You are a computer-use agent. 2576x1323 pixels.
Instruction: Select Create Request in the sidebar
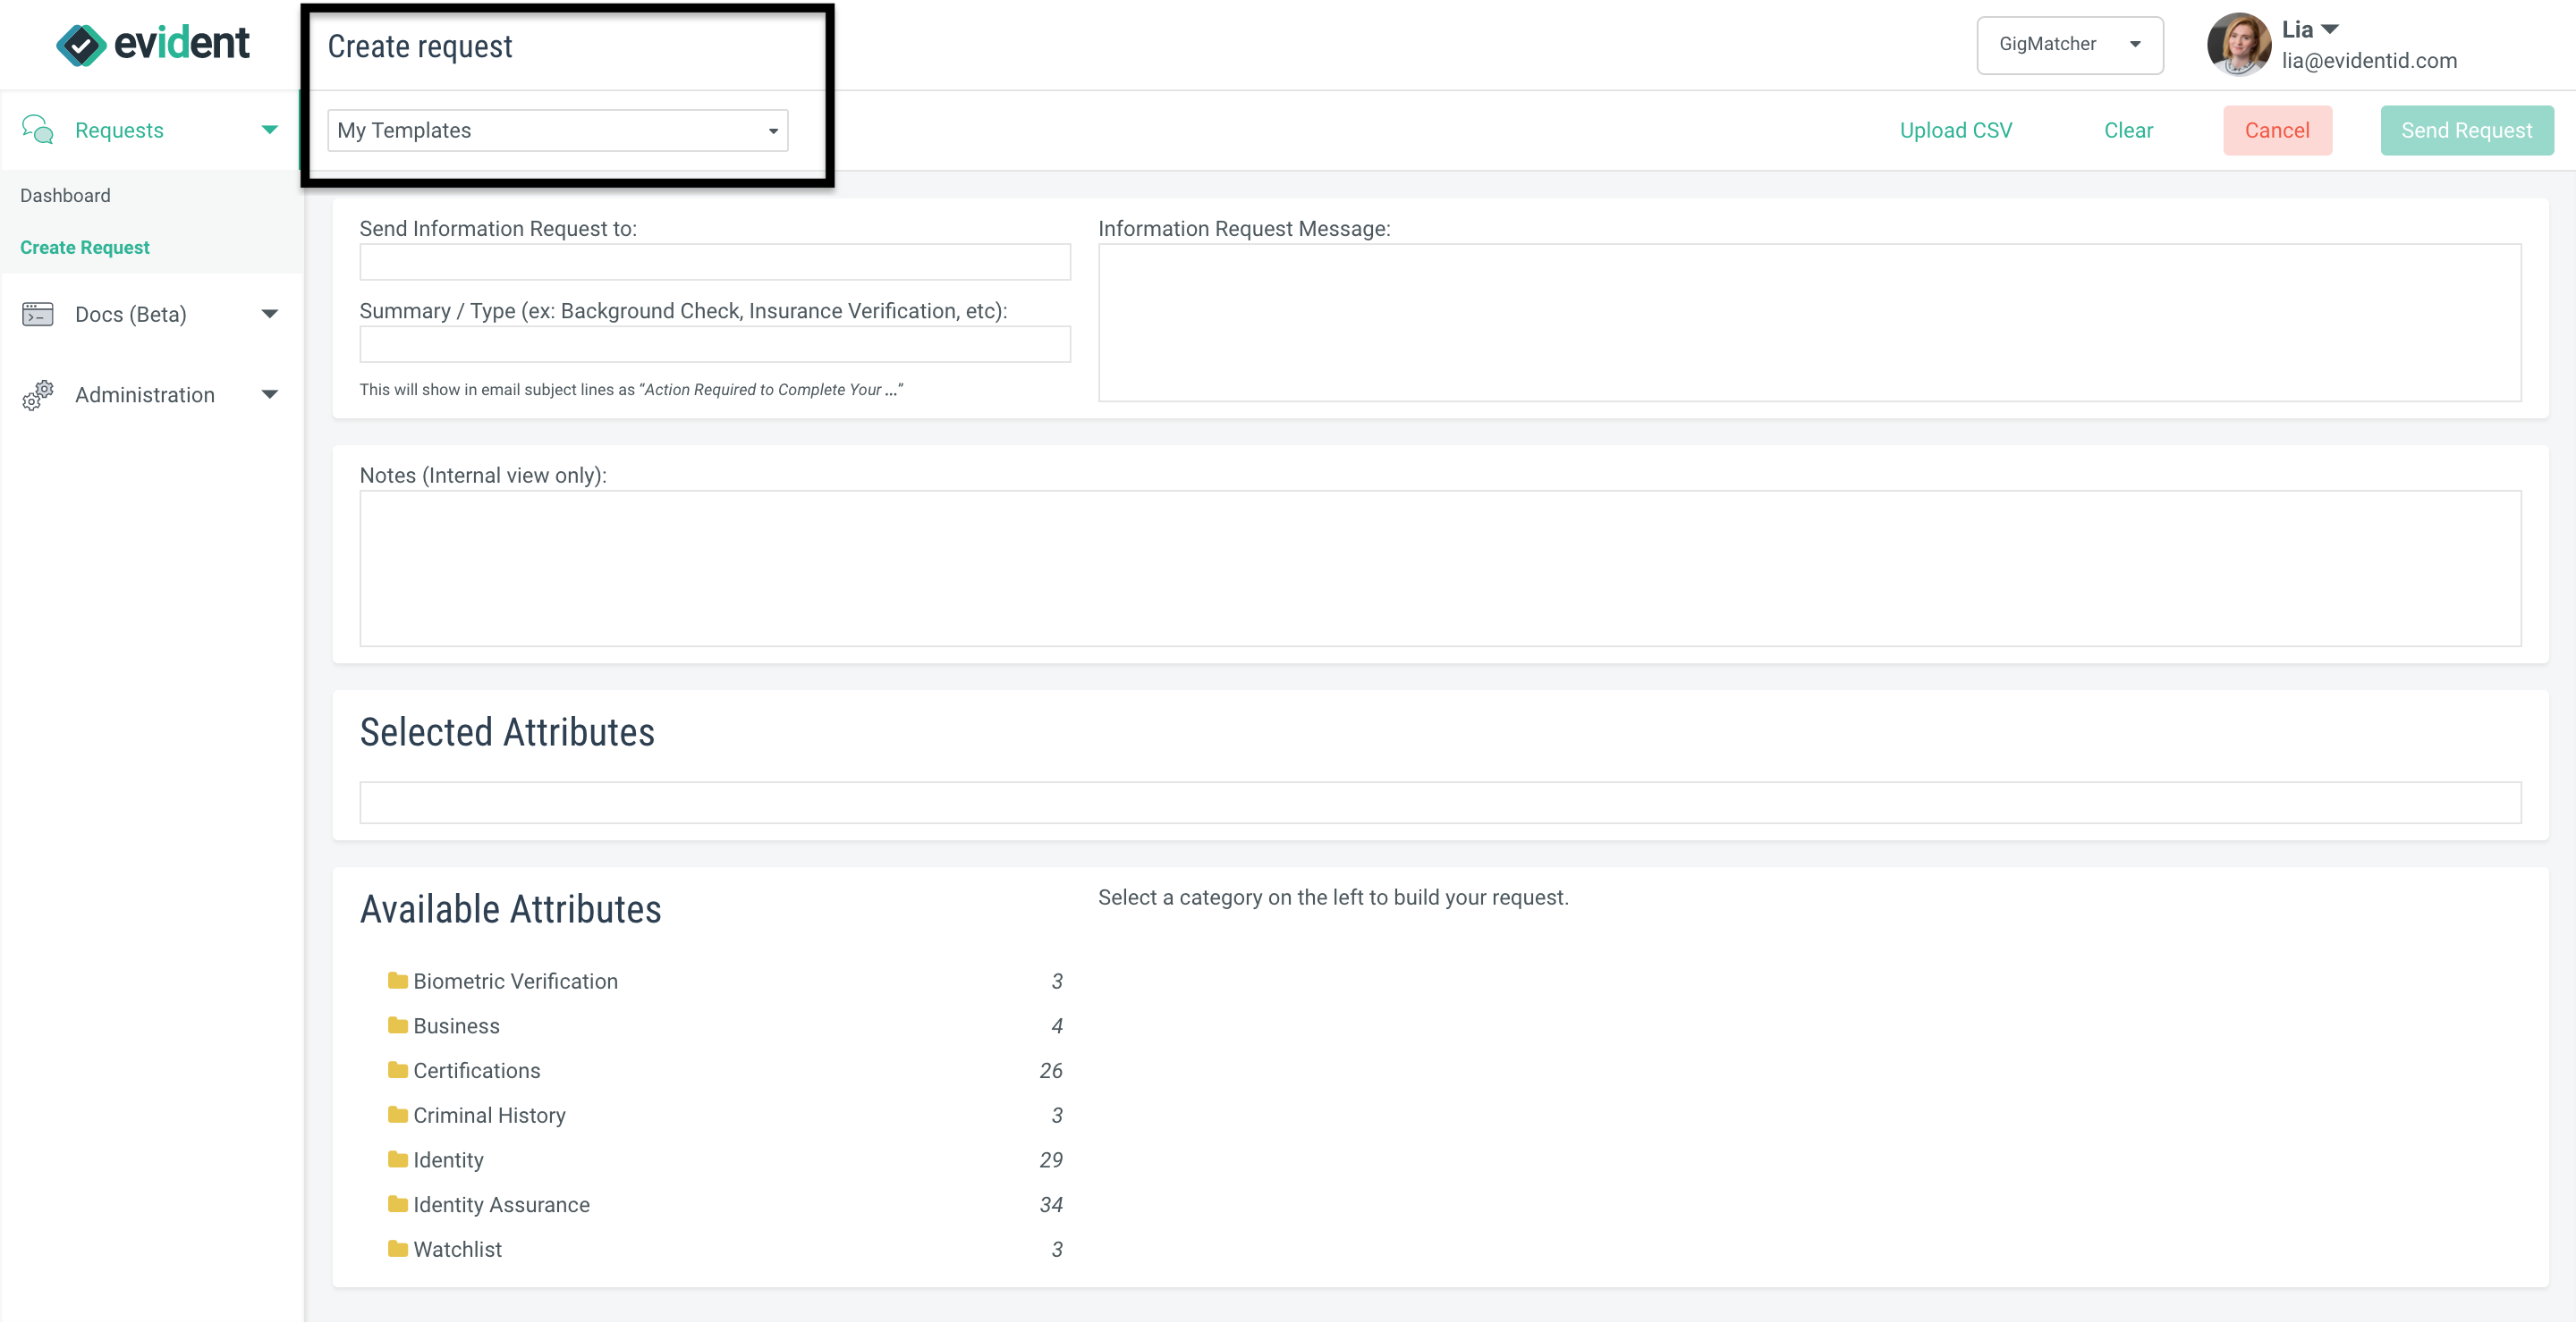tap(85, 247)
